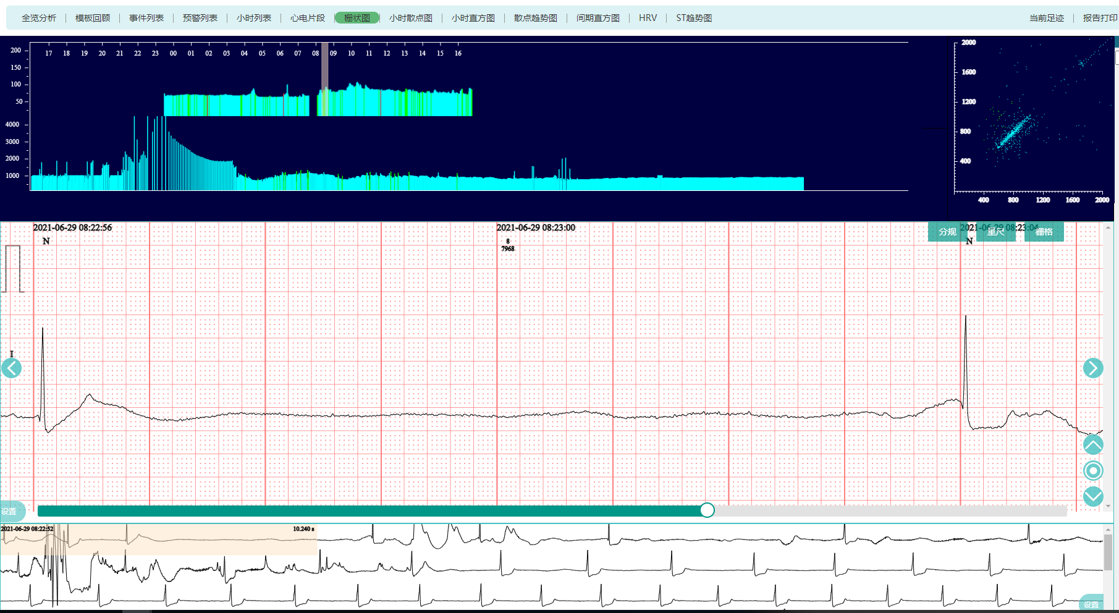1119x613 pixels.
Task: Click the 报告打印 button
Action: (1099, 18)
